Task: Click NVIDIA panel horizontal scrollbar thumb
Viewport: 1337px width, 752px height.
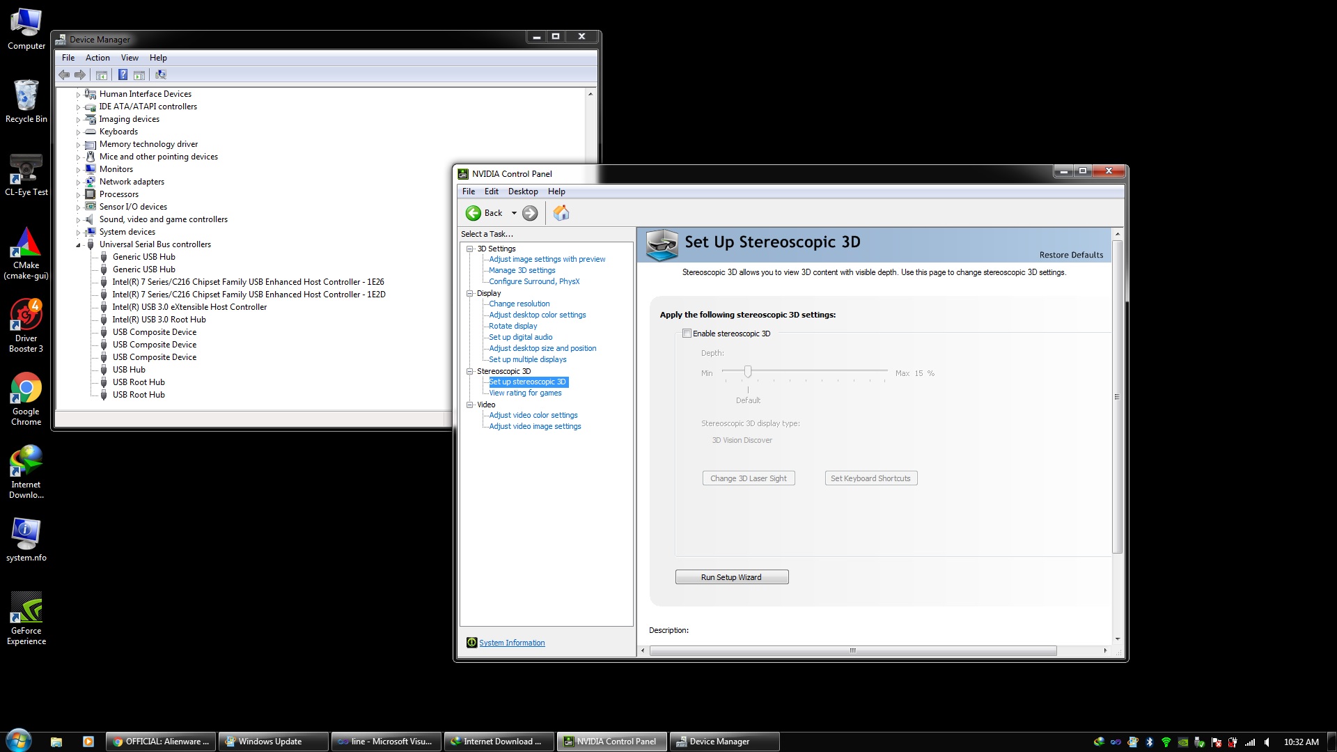Action: (853, 651)
